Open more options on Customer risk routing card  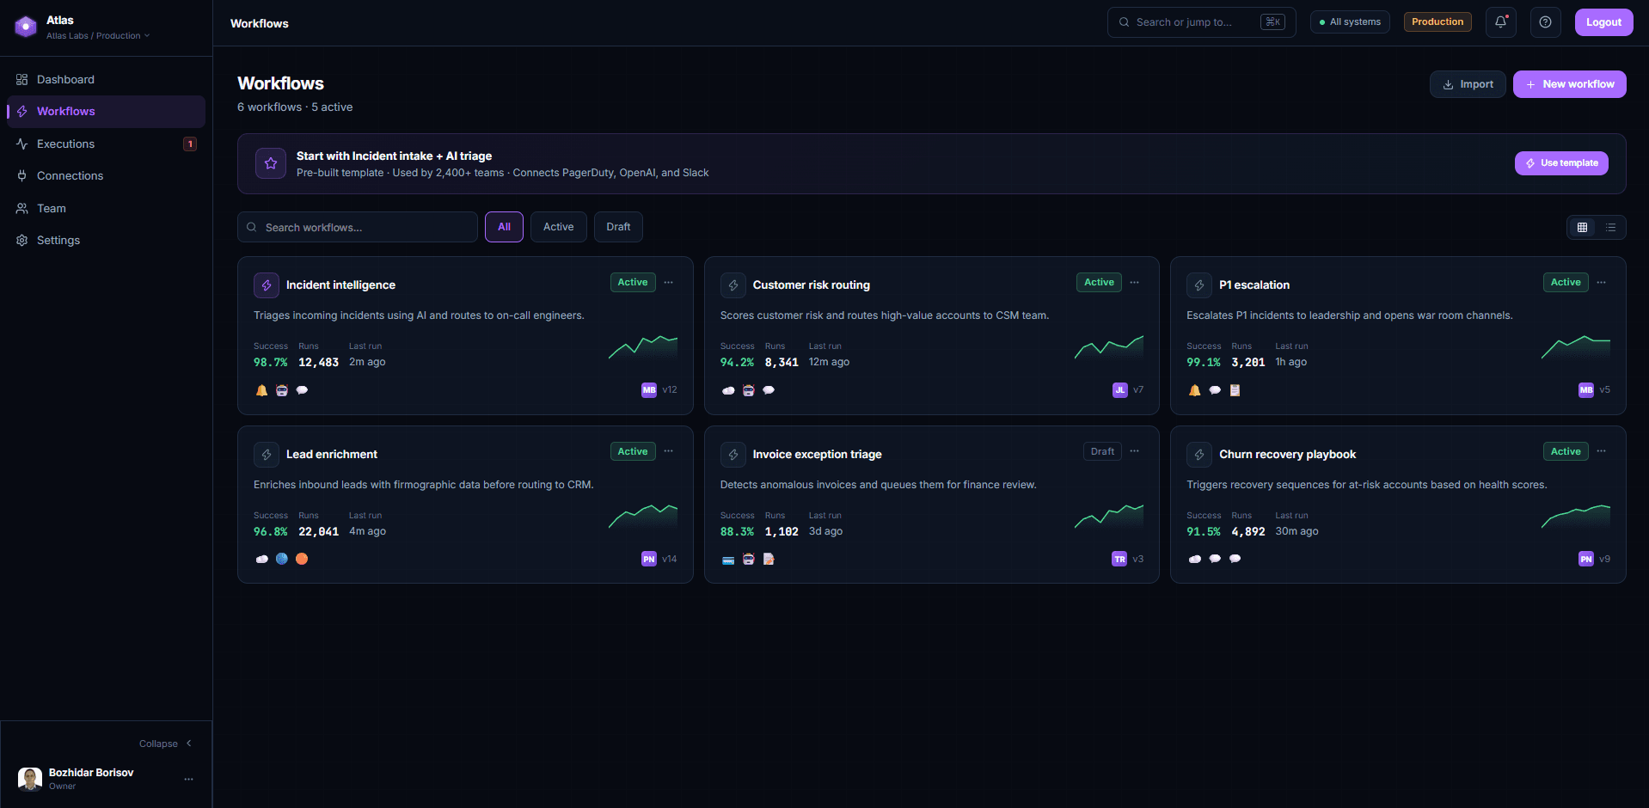click(x=1135, y=283)
